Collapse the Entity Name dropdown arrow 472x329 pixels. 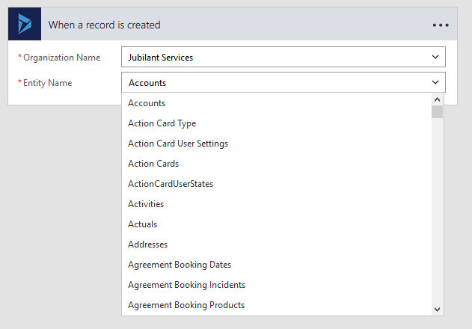click(x=435, y=82)
